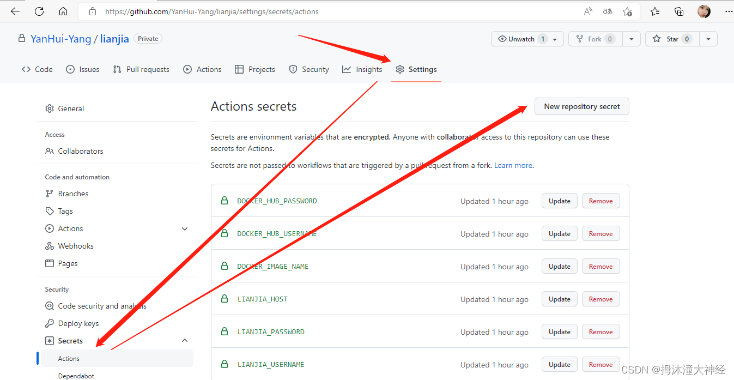
Task: Open Branches settings in sidebar
Action: tap(66, 194)
